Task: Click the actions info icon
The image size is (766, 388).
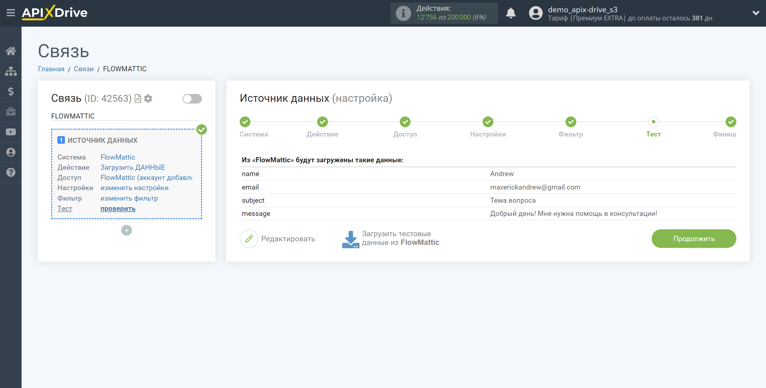Action: 403,13
